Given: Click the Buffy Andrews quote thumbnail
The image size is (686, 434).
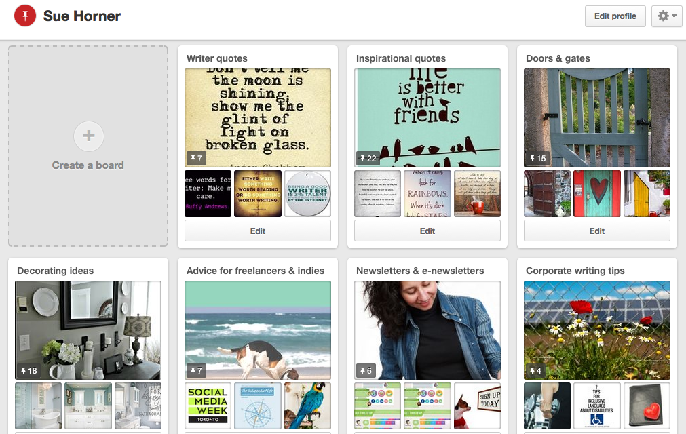Looking at the screenshot, I should pyautogui.click(x=208, y=194).
